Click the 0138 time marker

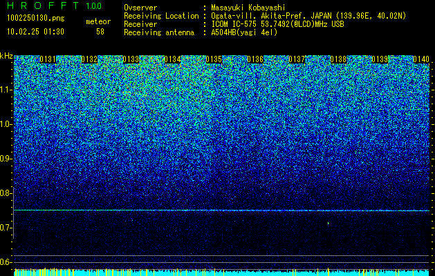[x=338, y=59]
